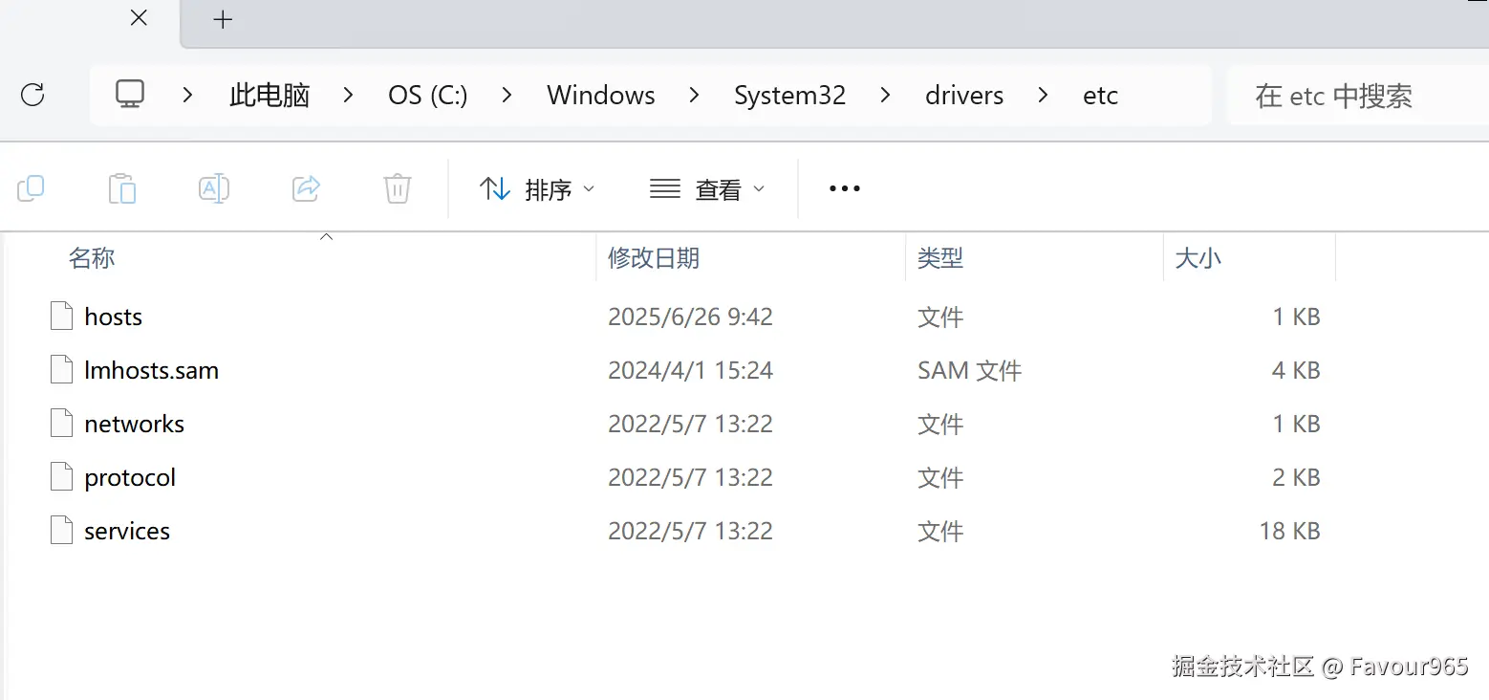The width and height of the screenshot is (1489, 700).
Task: Open the 查看 view dropdown
Action: point(707,189)
